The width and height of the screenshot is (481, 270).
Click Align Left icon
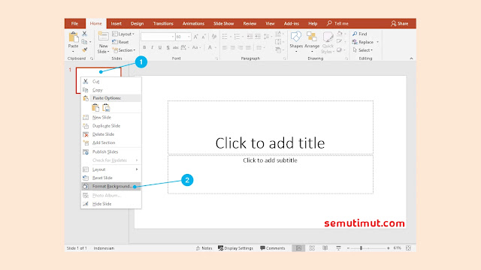[225, 47]
